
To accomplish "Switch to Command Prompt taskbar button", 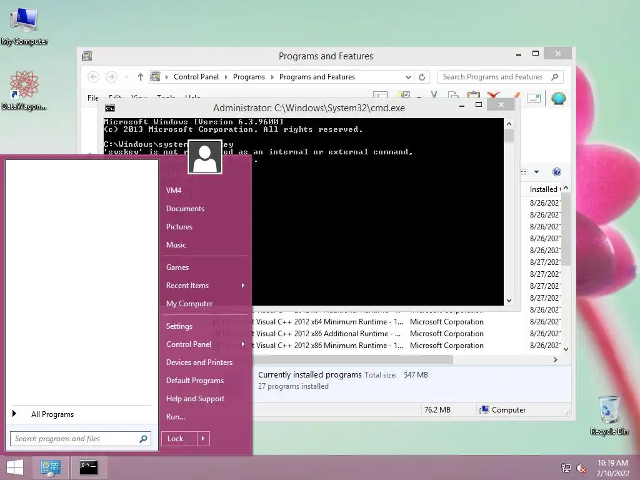I will click(x=89, y=467).
